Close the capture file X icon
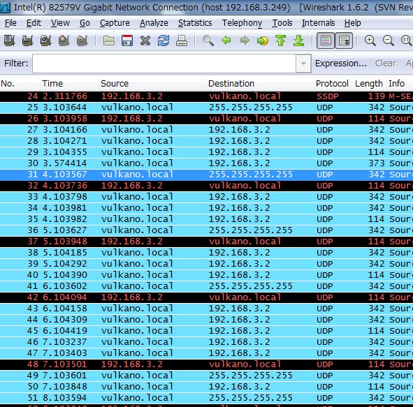Screen dimensions: 420x407 tap(145, 41)
